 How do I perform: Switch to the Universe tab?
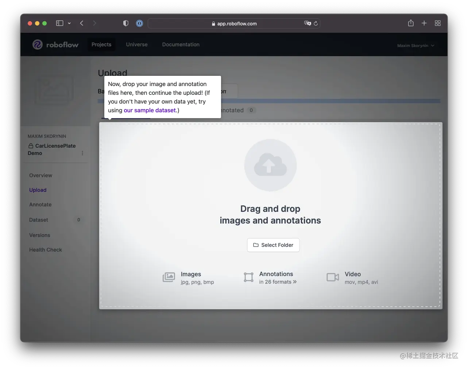[137, 44]
